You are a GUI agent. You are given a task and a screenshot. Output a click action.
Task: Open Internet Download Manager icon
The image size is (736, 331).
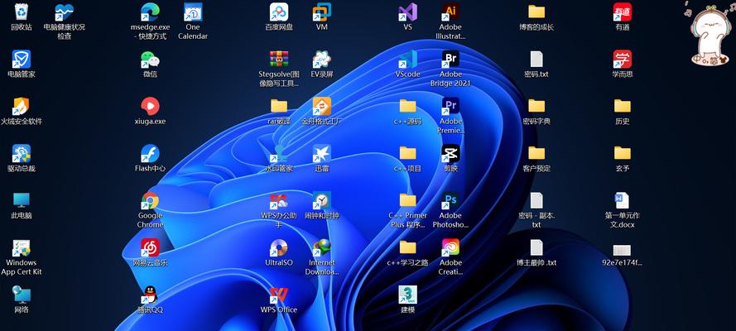point(322,248)
